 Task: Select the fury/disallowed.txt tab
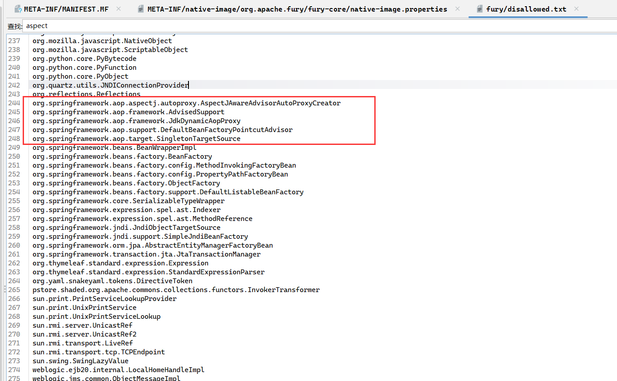point(526,9)
